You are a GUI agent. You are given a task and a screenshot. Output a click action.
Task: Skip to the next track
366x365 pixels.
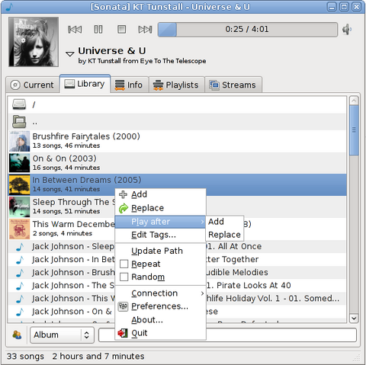coord(145,30)
